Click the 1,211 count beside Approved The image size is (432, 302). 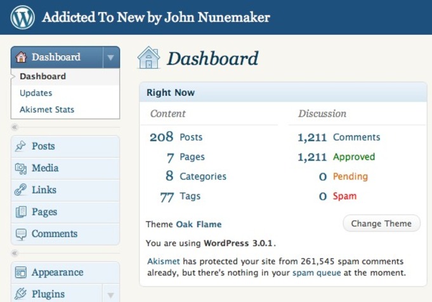tap(312, 157)
